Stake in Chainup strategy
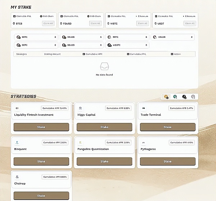Viewport: 216px width, 201px height. [41, 196]
